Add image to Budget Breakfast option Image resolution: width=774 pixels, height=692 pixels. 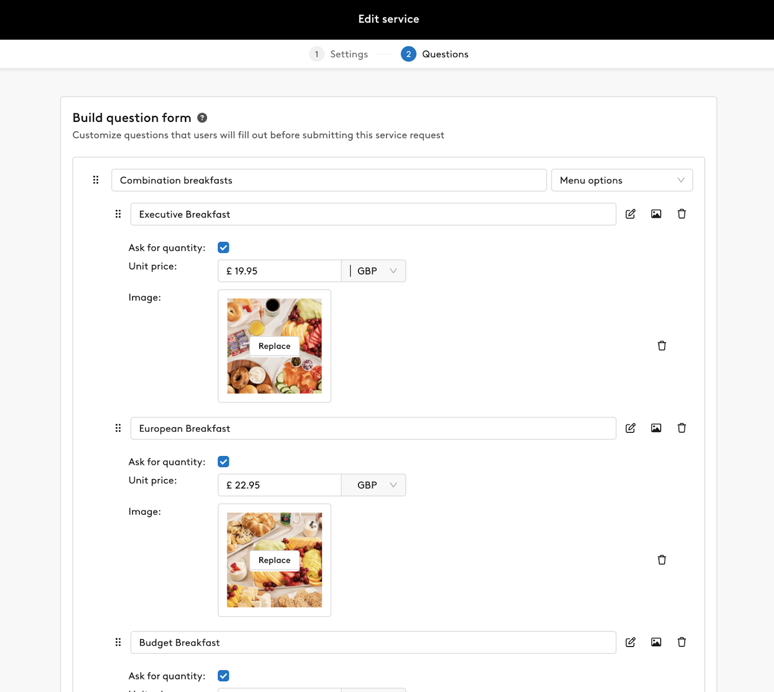click(x=656, y=642)
